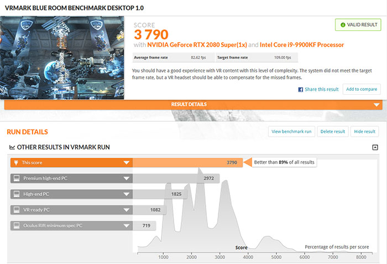Click the monitor icon for High-end PC
Image resolution: width=387 pixels, height=264 pixels.
tap(17, 194)
